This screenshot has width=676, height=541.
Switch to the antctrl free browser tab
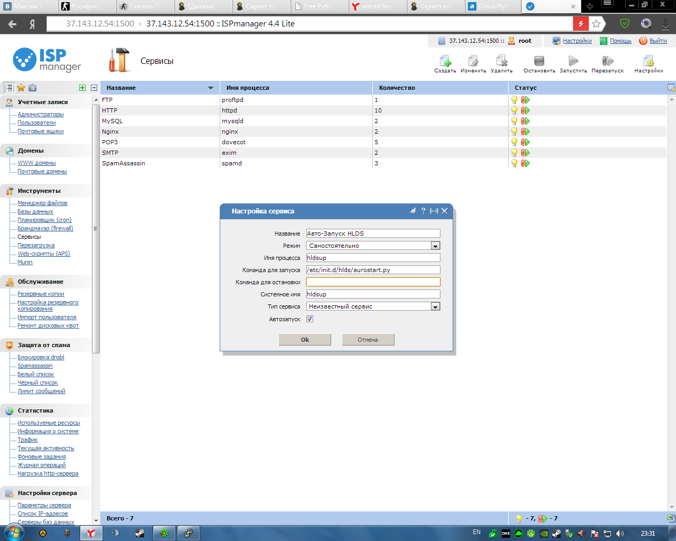tap(377, 6)
